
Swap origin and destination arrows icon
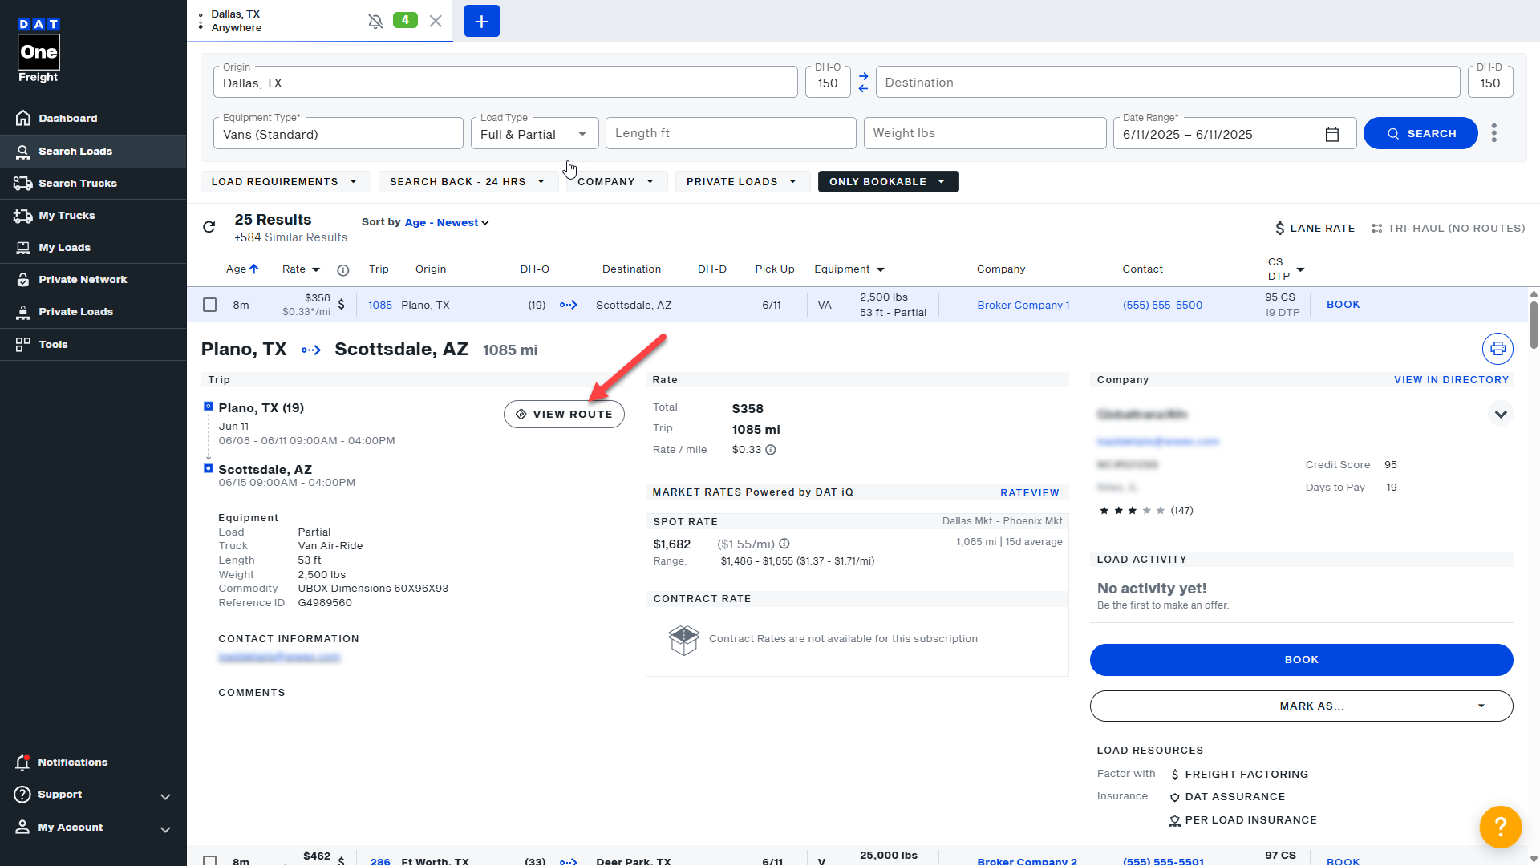(x=863, y=83)
